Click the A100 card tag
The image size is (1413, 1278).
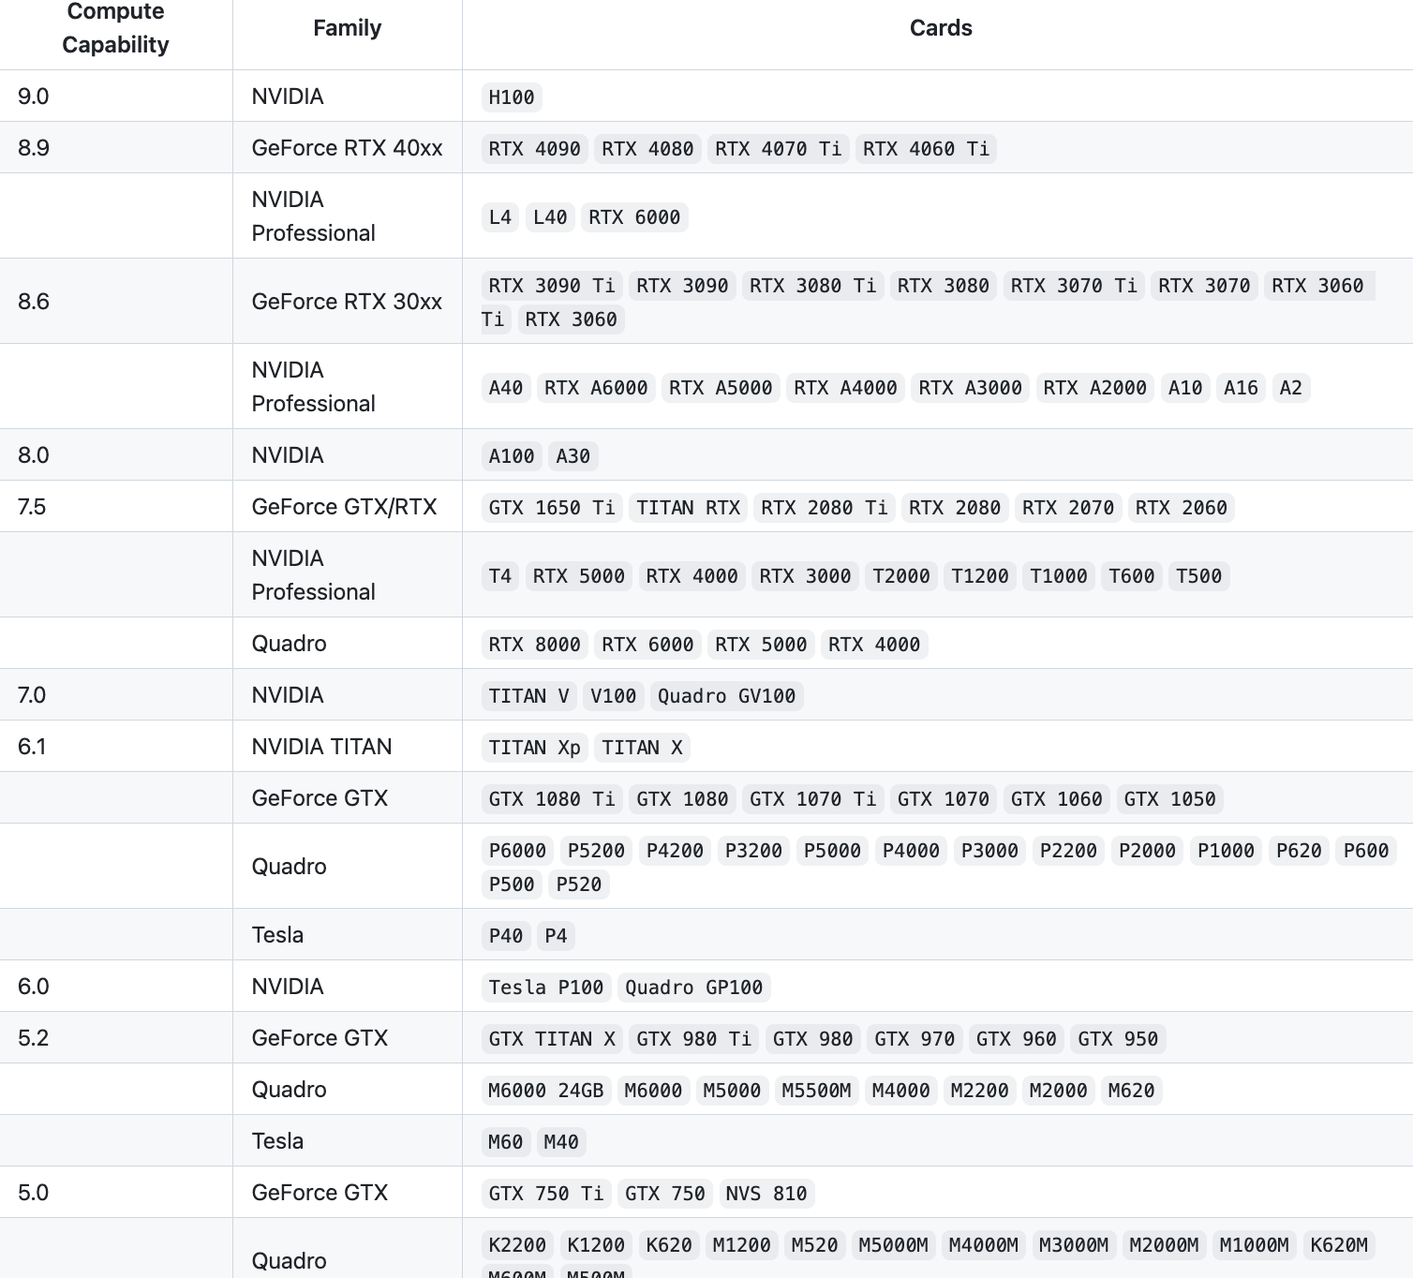click(x=512, y=456)
